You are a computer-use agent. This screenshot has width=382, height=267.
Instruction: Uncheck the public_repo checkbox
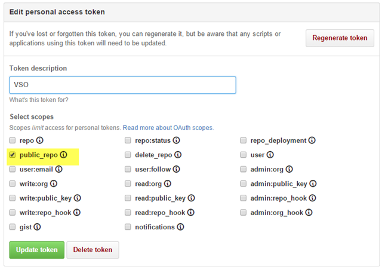pyautogui.click(x=13, y=155)
